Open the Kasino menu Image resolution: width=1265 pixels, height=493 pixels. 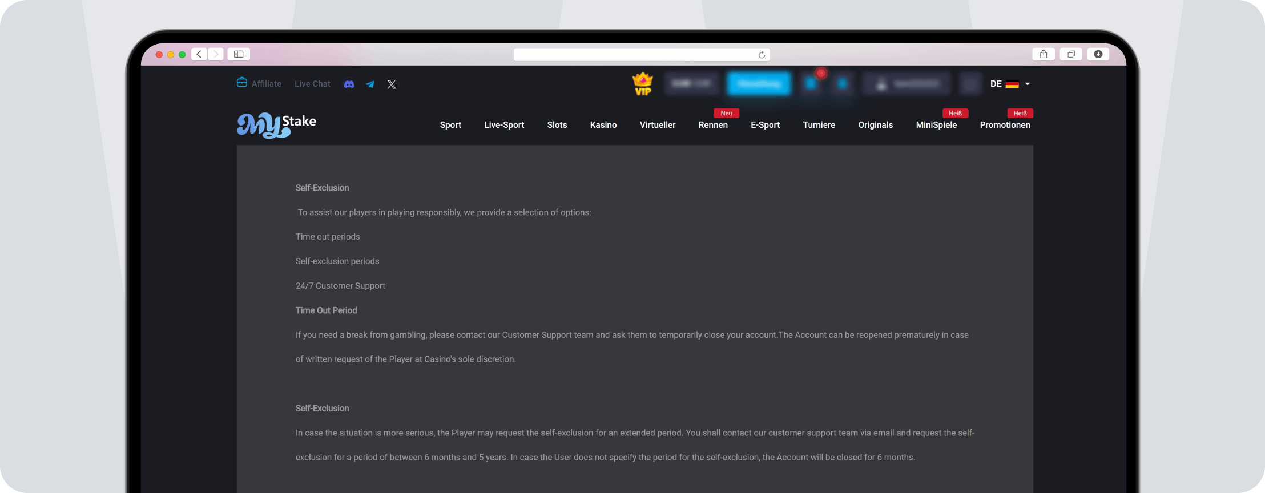point(603,125)
